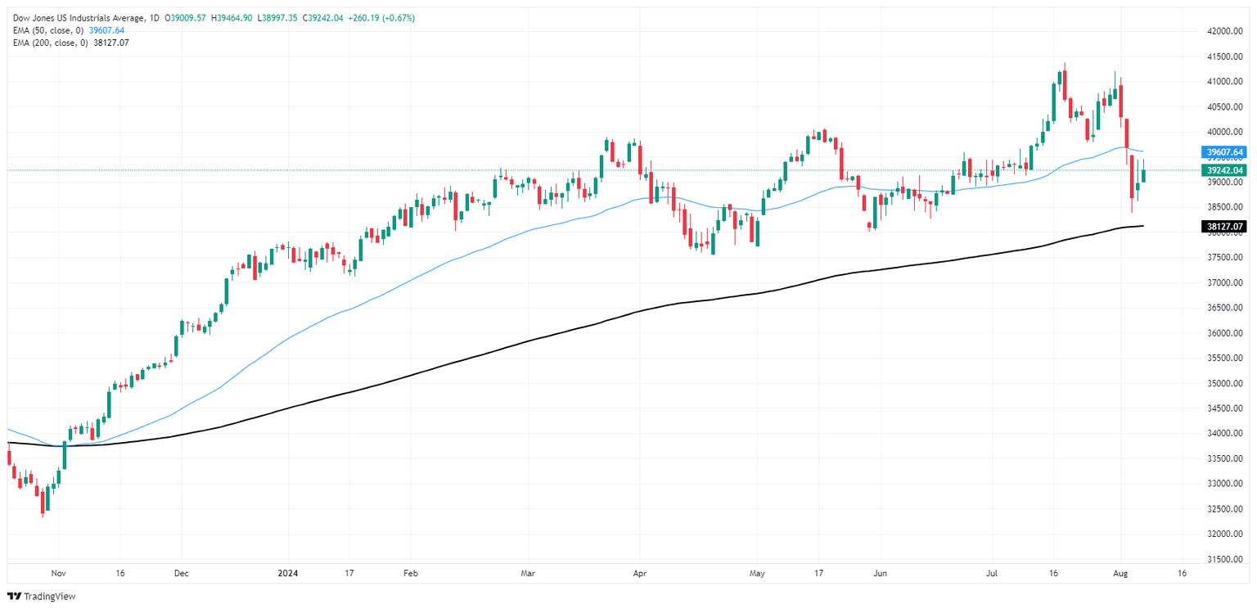Click the Apr label on time axis
Image resolution: width=1257 pixels, height=609 pixels.
(x=639, y=575)
